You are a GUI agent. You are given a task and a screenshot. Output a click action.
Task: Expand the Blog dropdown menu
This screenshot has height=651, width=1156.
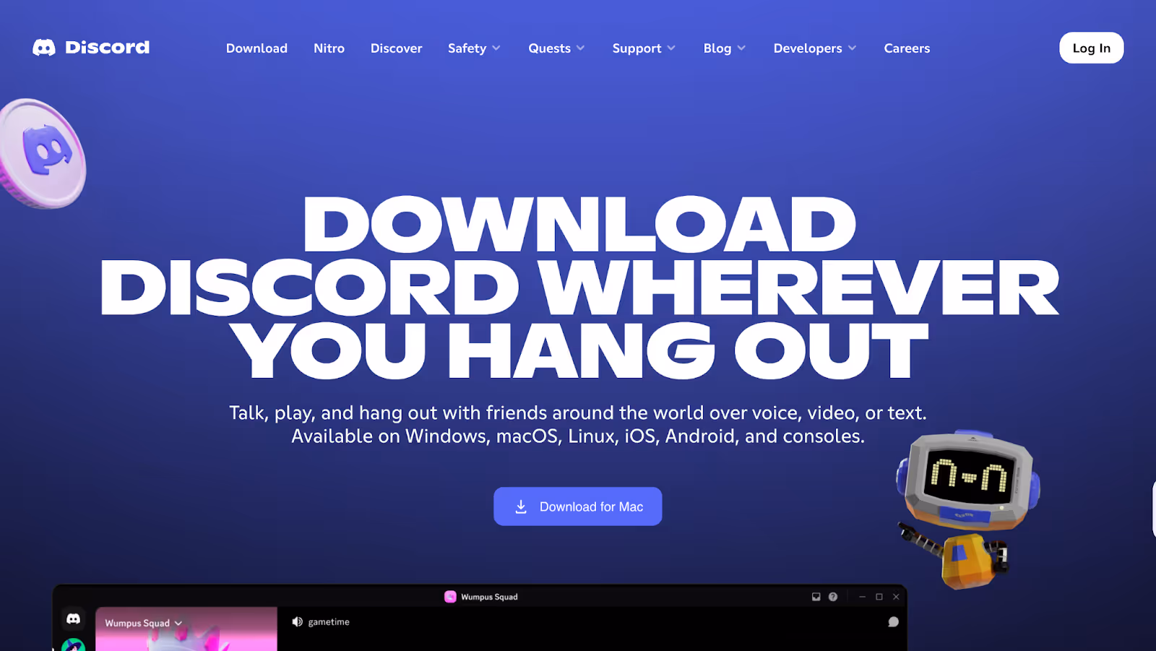(725, 48)
